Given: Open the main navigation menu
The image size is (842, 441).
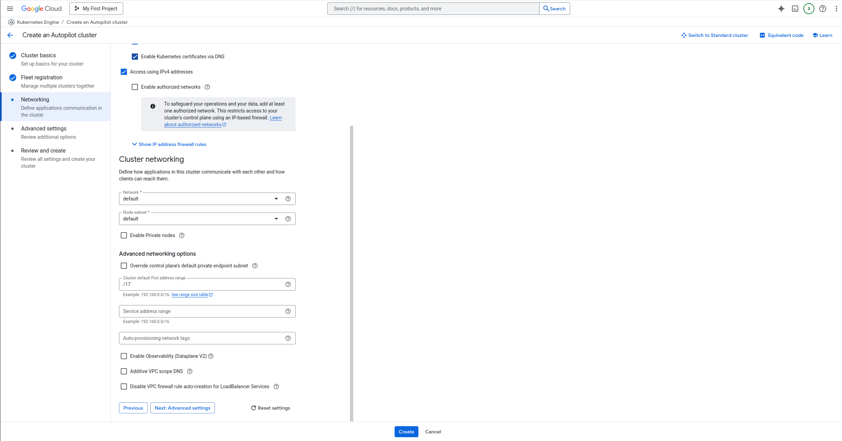Looking at the screenshot, I should point(10,8).
